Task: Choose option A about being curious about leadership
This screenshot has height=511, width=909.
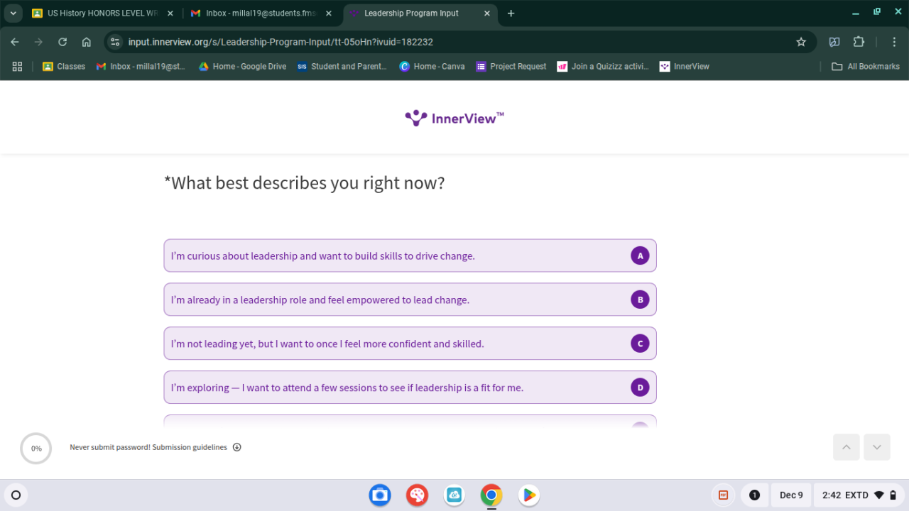Action: click(x=410, y=255)
